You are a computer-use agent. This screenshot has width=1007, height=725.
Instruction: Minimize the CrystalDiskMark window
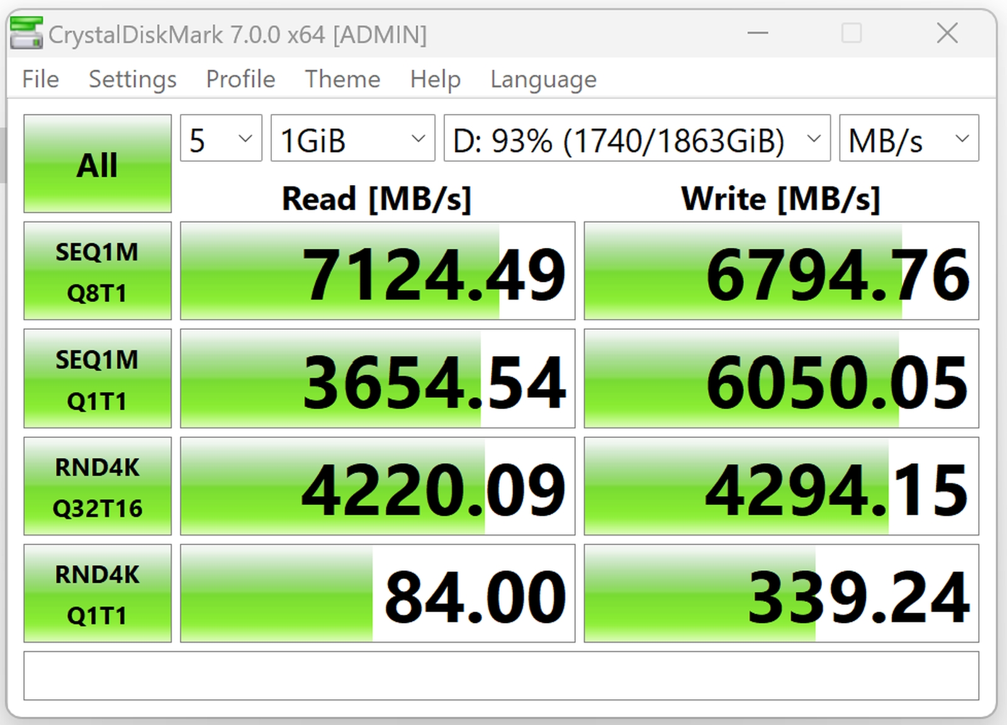pos(758,33)
